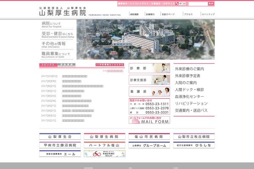
Task: Open the アクセス top navigation item
Action: click(x=188, y=14)
